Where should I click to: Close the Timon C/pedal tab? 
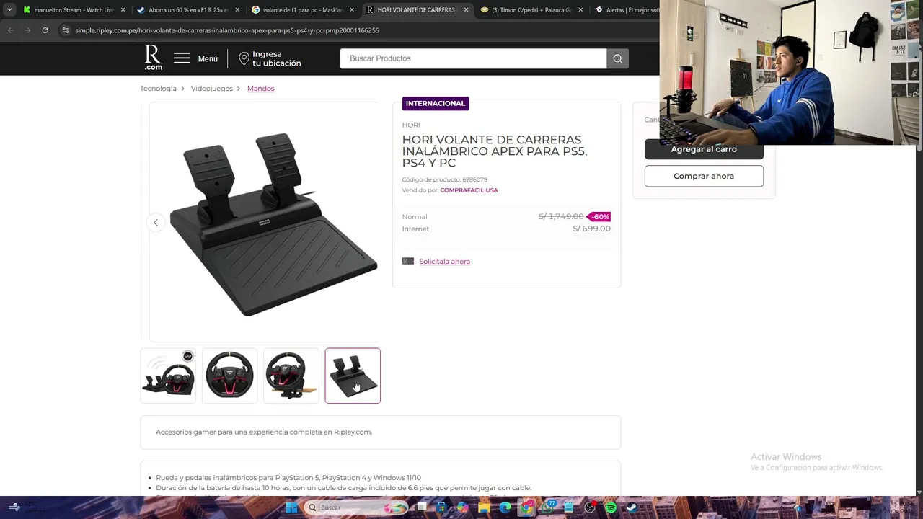click(581, 10)
